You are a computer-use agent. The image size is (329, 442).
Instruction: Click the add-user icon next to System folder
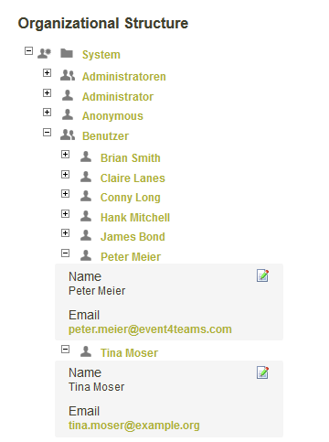(44, 53)
